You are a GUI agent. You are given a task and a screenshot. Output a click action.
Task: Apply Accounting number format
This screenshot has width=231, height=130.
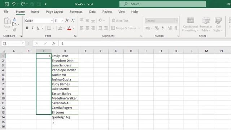[x=148, y=28]
